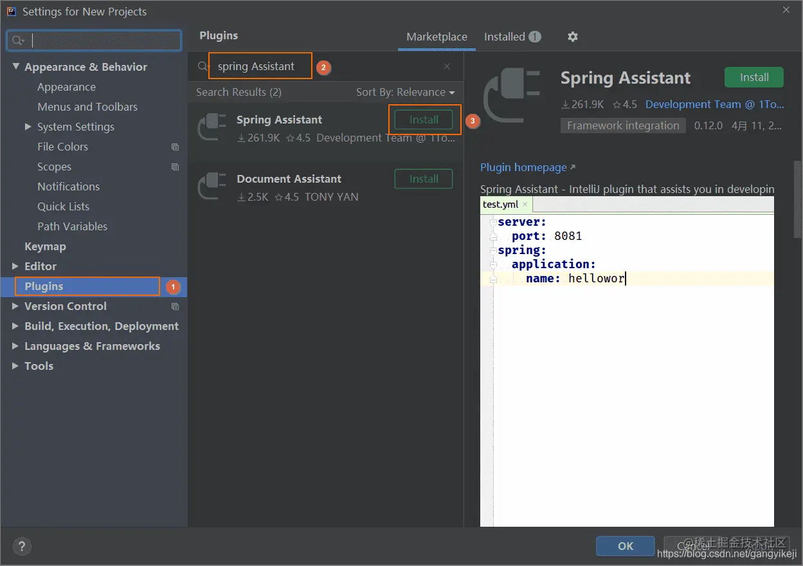This screenshot has height=566, width=803.
Task: Click the project-level icon next to Version Control
Action: tap(175, 306)
